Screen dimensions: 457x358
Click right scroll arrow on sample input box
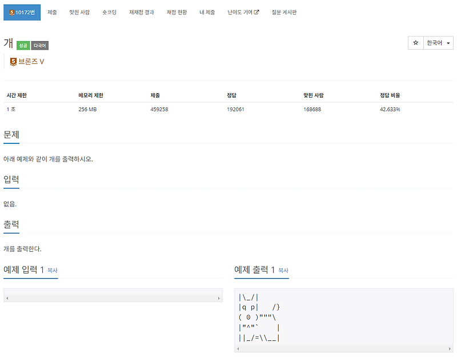point(219,297)
